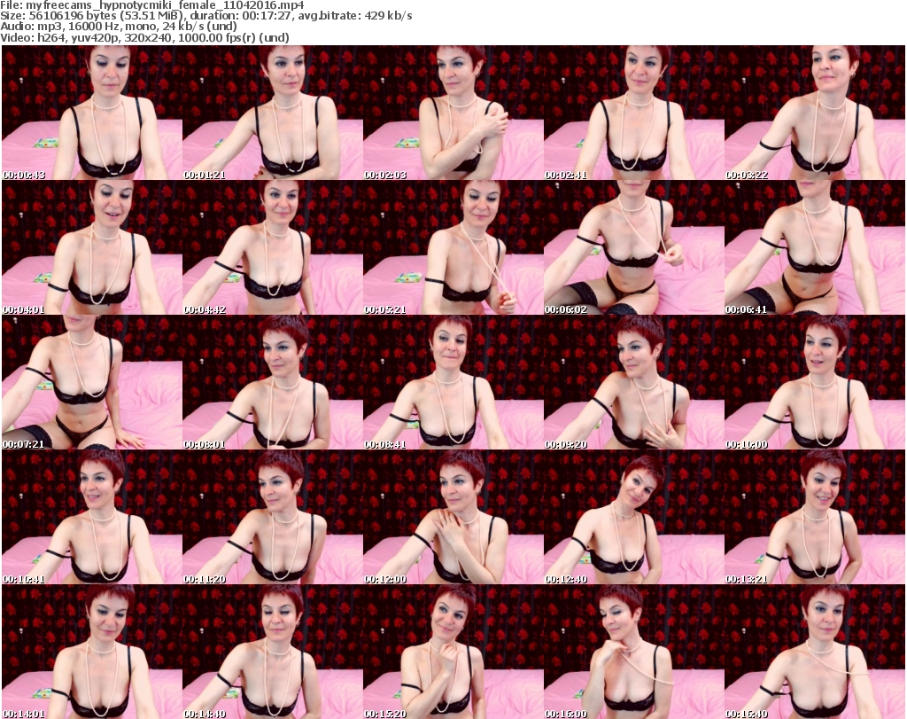Image resolution: width=907 pixels, height=719 pixels.
Task: Click the frame at 00:13:21
Action: pos(815,517)
